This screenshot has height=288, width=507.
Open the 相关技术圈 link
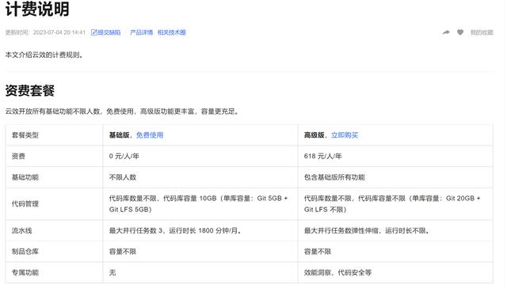tap(171, 32)
